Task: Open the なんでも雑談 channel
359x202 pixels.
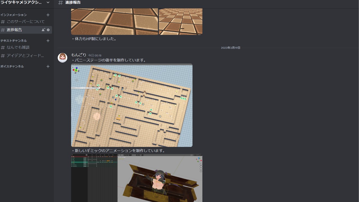Action: (x=18, y=47)
